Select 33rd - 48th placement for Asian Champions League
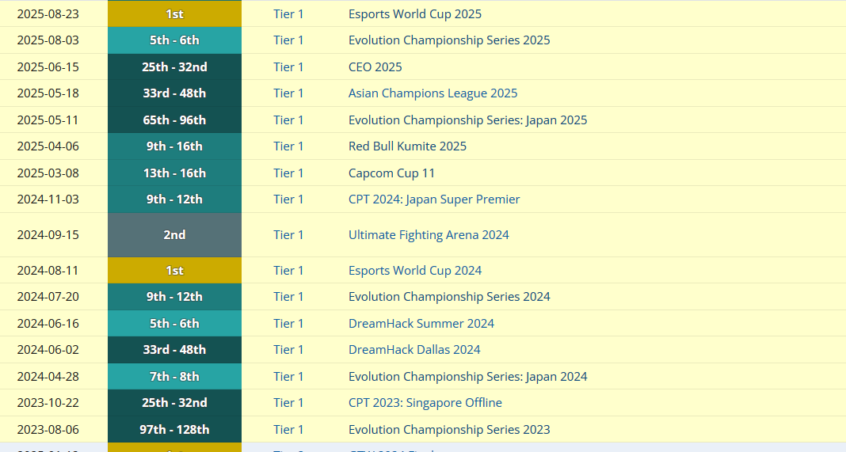The height and width of the screenshot is (452, 846). pyautogui.click(x=174, y=93)
